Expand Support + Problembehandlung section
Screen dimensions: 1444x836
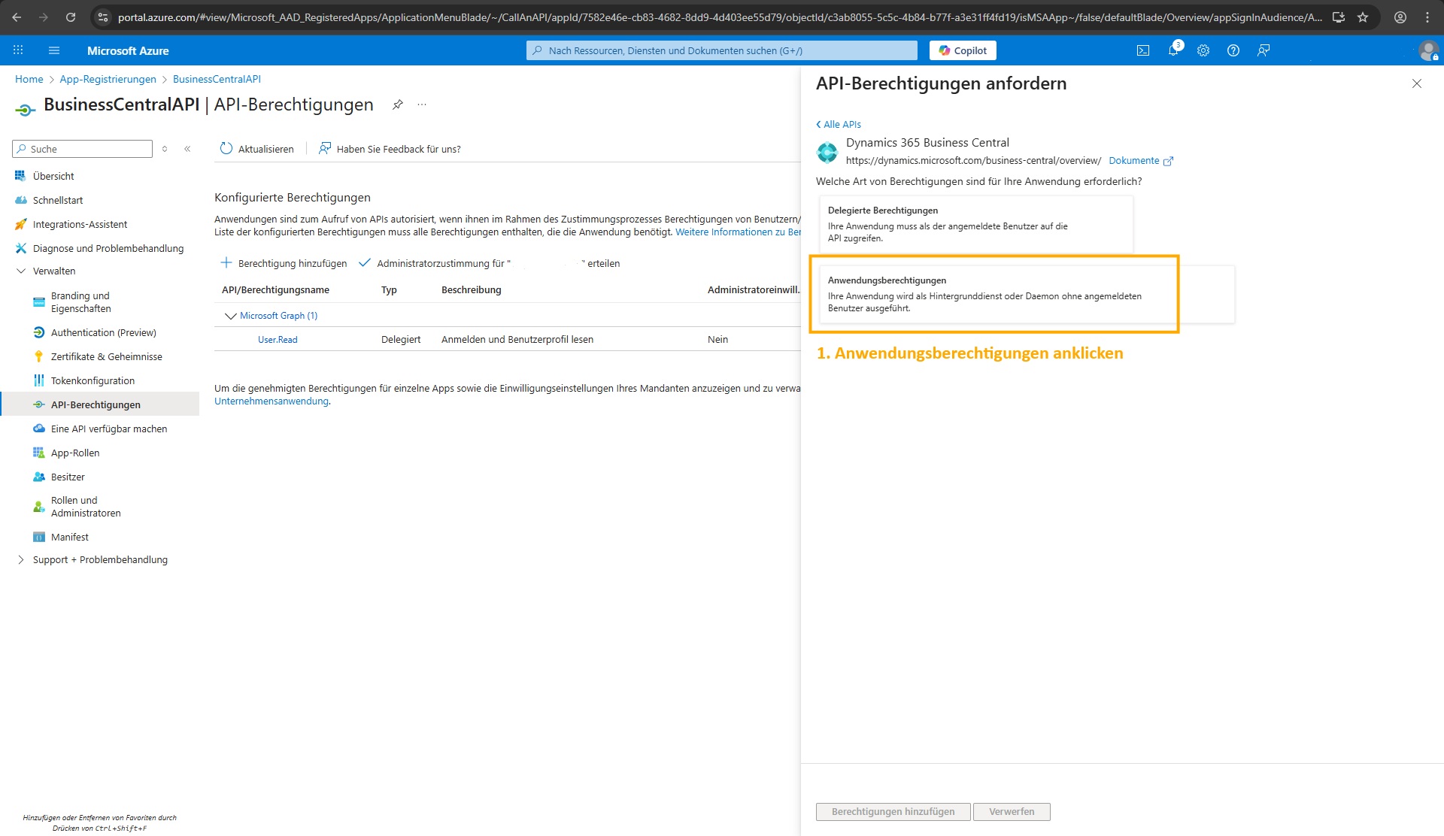[x=20, y=559]
